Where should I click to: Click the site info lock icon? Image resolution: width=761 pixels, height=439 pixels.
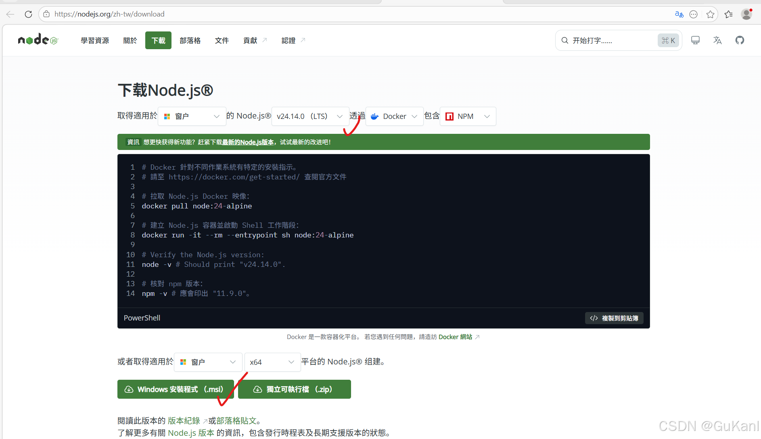pyautogui.click(x=46, y=14)
